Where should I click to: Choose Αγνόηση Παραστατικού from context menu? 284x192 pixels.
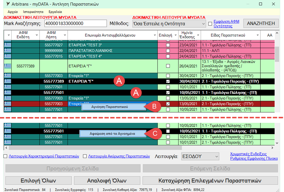pyautogui.click(x=114, y=107)
